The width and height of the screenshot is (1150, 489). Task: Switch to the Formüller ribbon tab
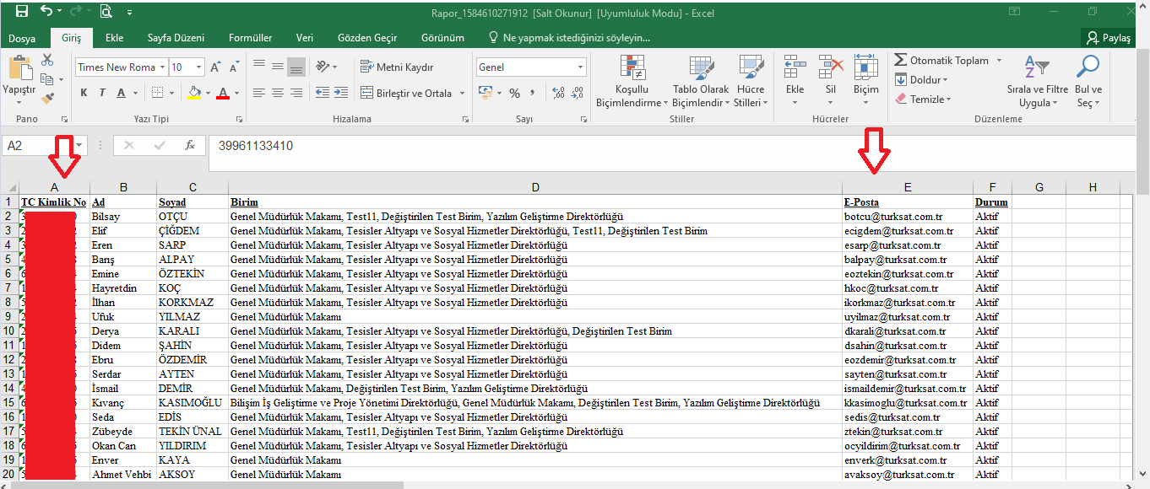tap(250, 38)
